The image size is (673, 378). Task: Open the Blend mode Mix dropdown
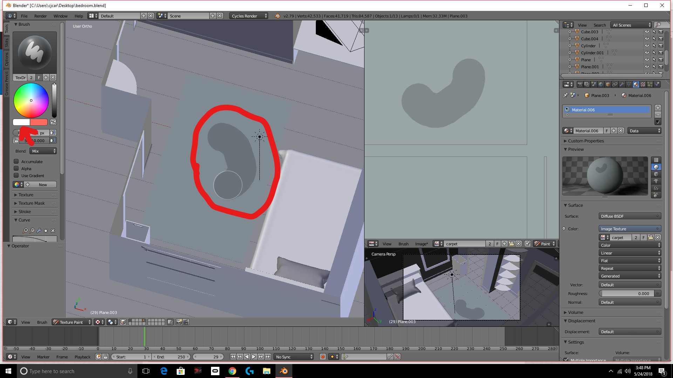pyautogui.click(x=42, y=151)
